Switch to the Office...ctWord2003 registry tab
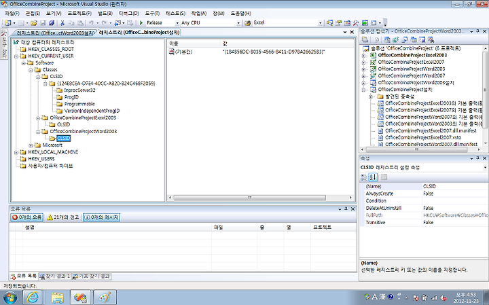The width and height of the screenshot is (489, 305). [x=54, y=33]
